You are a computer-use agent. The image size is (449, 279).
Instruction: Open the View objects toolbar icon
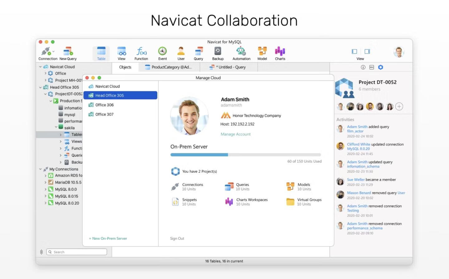pos(122,51)
